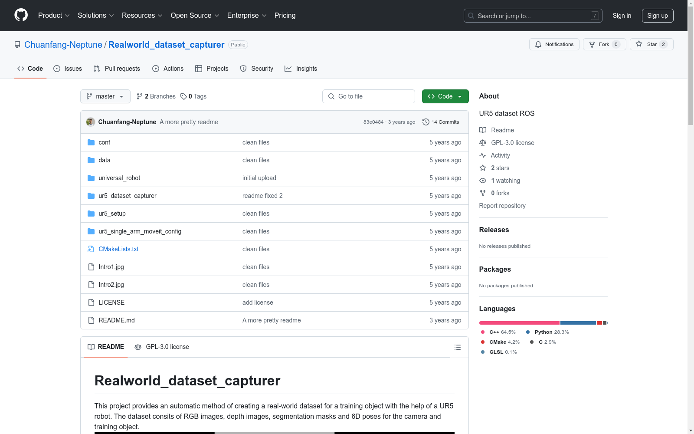Click the commit history clock icon

(426, 122)
